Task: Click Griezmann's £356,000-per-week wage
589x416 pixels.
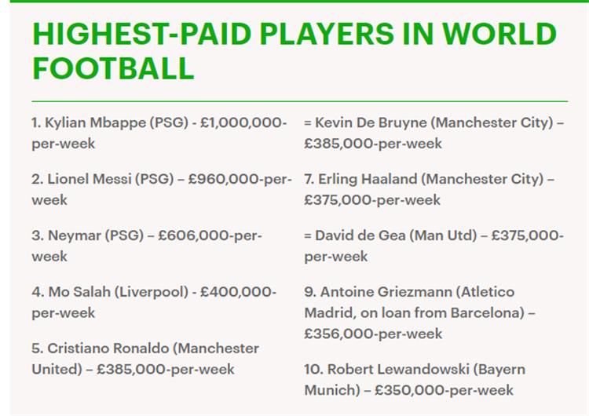Action: pyautogui.click(x=373, y=334)
